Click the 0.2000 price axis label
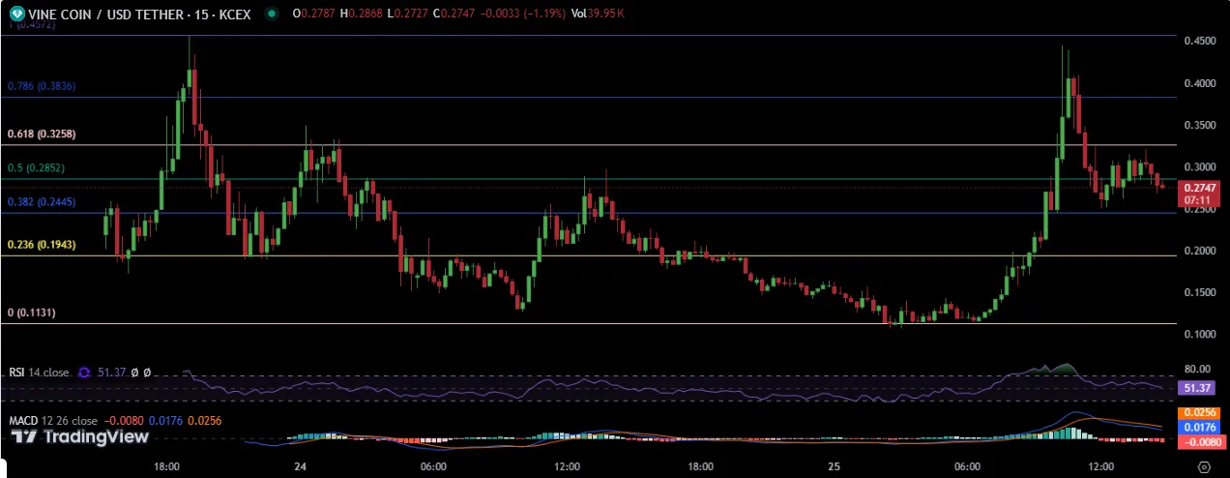The width and height of the screenshot is (1230, 478). tap(1201, 251)
